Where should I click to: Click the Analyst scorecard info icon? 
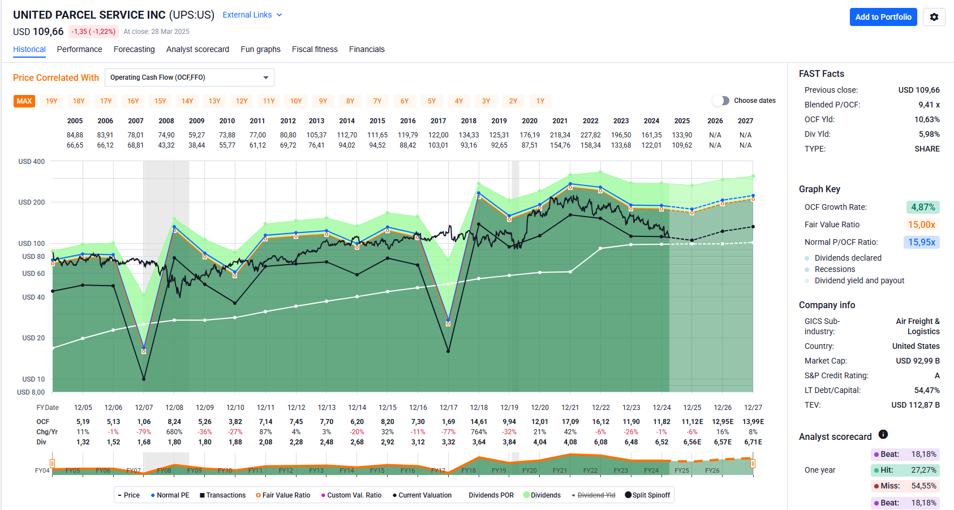(883, 434)
